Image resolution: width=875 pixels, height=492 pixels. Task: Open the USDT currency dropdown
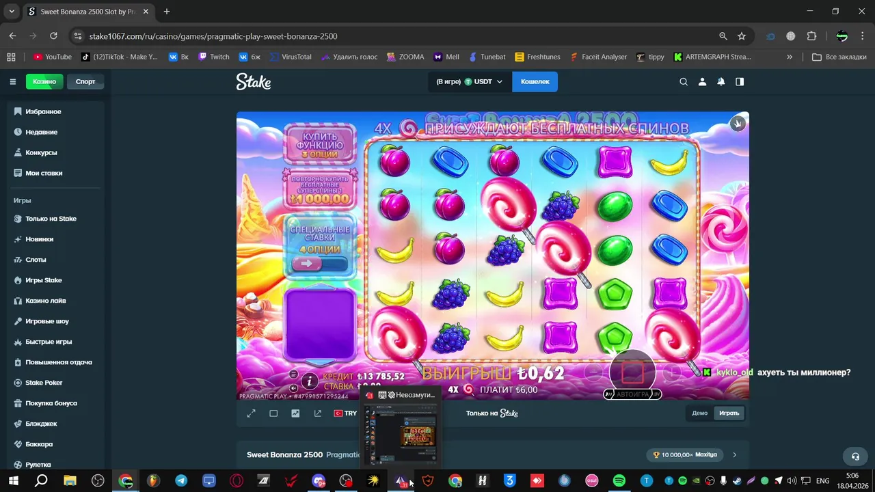click(x=470, y=81)
